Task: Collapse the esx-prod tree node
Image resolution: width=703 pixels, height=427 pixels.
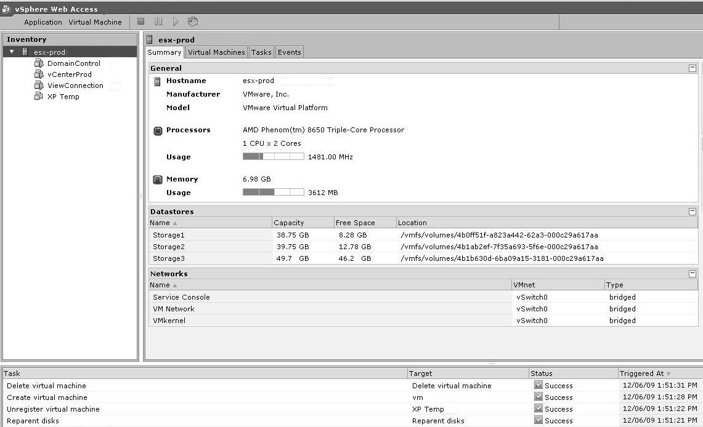Action: pyautogui.click(x=12, y=52)
